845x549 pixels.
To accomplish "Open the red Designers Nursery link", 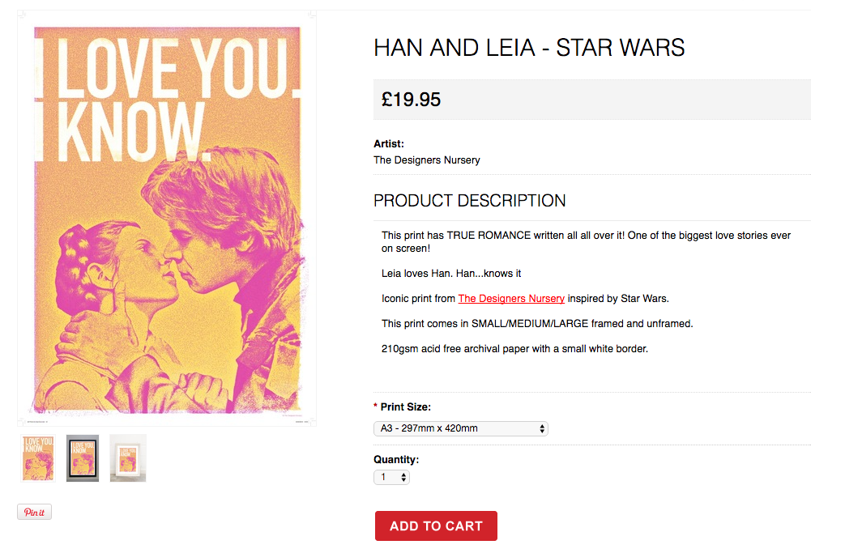I will [x=511, y=299].
